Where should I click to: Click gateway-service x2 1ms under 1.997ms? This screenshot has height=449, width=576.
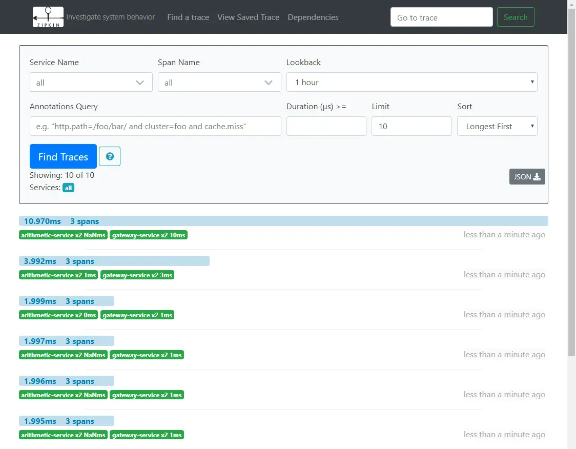(x=147, y=355)
